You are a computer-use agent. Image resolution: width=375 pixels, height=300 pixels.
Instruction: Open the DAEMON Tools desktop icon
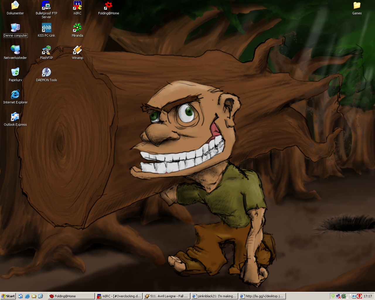pyautogui.click(x=46, y=75)
